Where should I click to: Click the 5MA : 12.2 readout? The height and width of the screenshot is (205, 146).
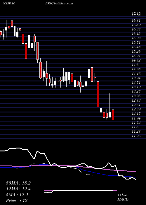(17, 195)
